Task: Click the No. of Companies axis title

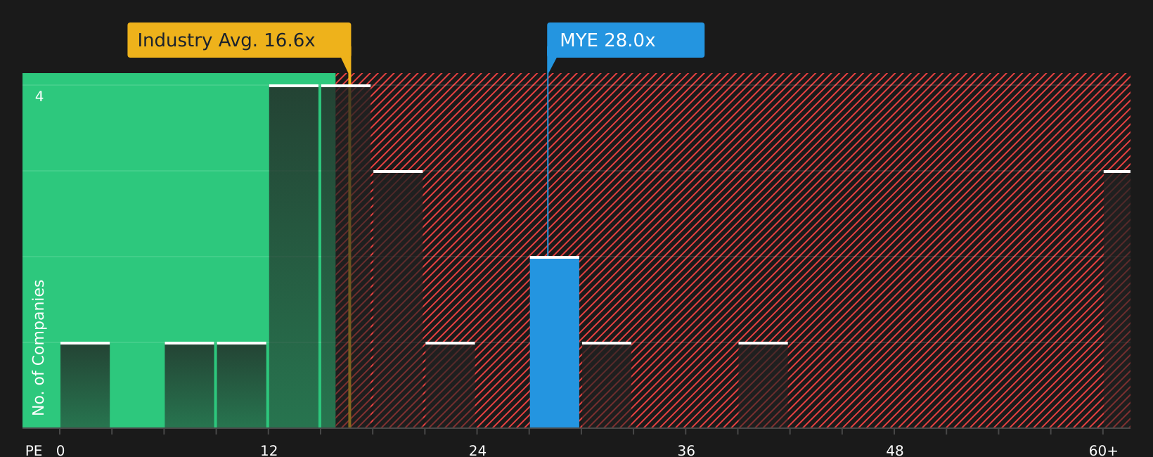Action: click(x=39, y=347)
